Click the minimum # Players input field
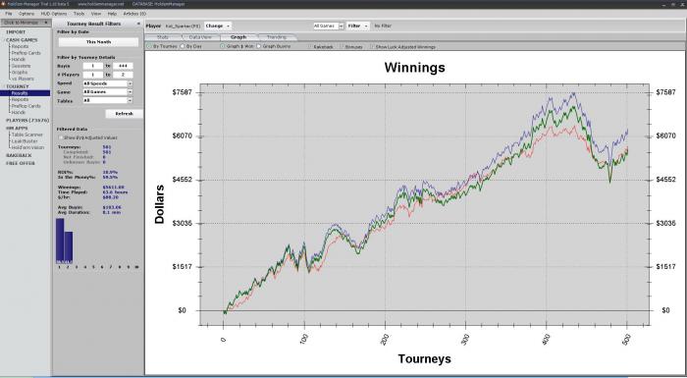Screen dimensions: 687x378 point(93,75)
